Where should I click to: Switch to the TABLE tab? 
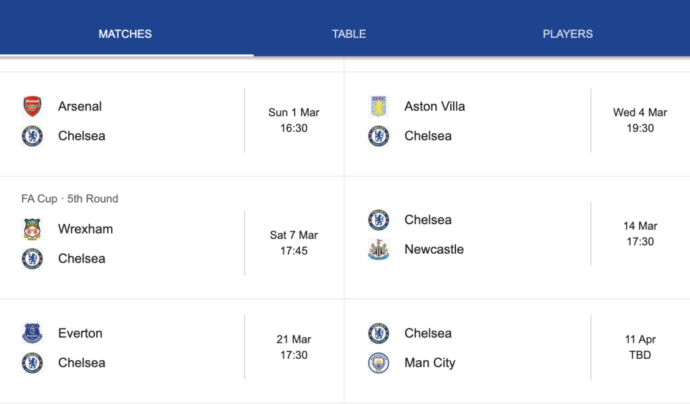tap(348, 34)
